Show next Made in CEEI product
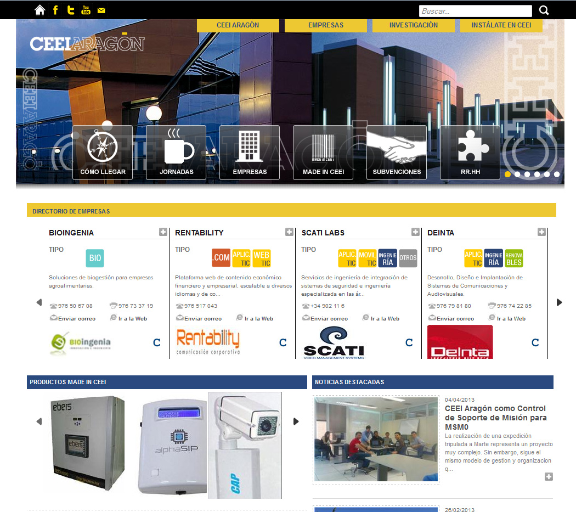The height and width of the screenshot is (512, 576). (296, 421)
